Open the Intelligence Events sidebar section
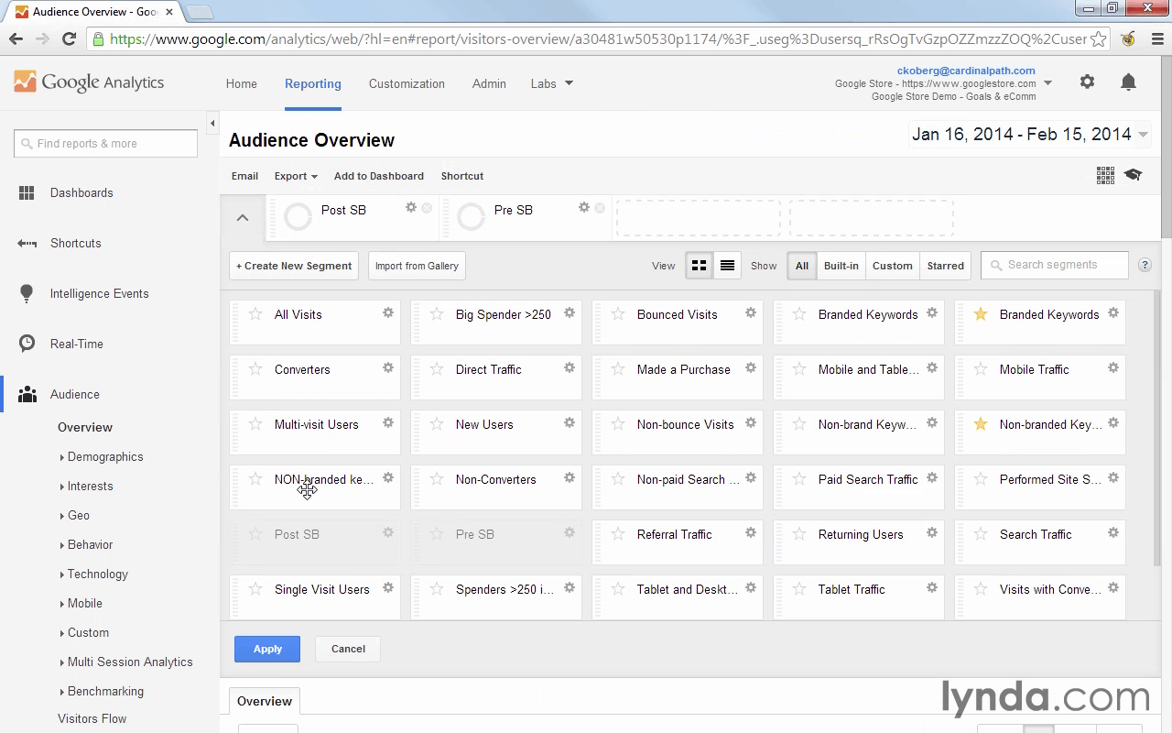This screenshot has width=1172, height=733. click(99, 293)
